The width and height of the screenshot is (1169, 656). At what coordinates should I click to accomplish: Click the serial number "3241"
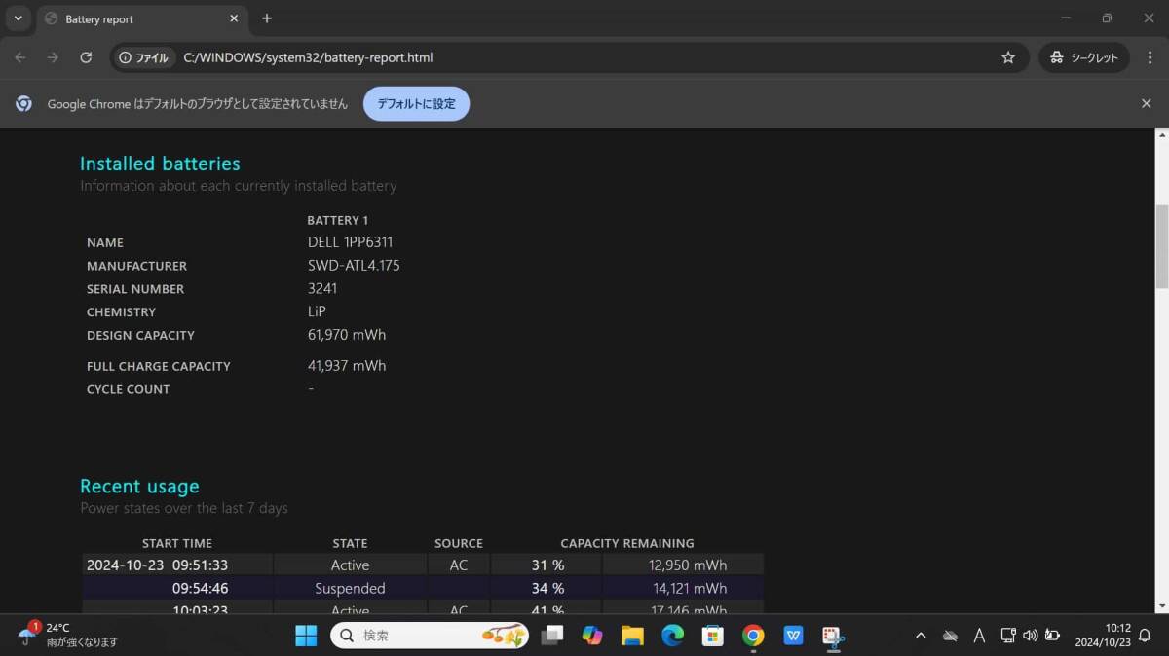pyautogui.click(x=322, y=288)
